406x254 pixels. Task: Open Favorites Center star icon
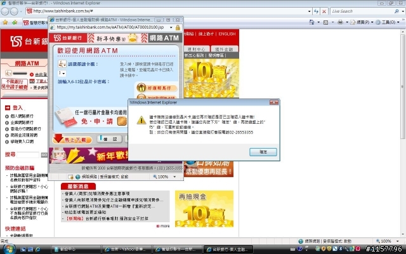pos(5,23)
